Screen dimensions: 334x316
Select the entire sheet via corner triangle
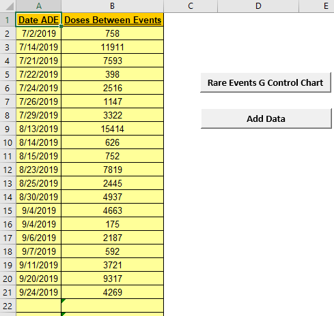[8, 6]
